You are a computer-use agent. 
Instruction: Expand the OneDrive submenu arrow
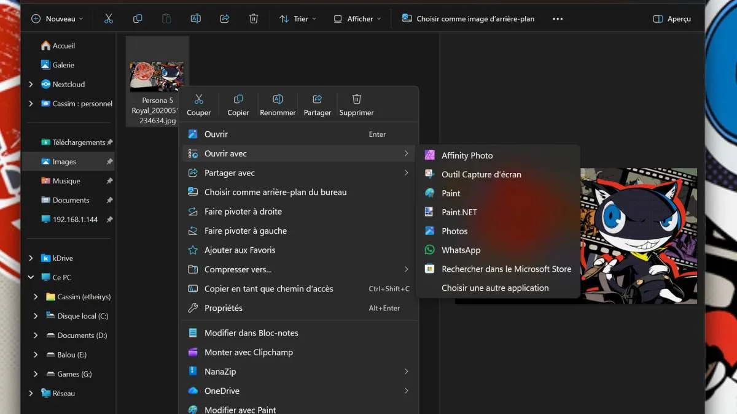pos(406,391)
